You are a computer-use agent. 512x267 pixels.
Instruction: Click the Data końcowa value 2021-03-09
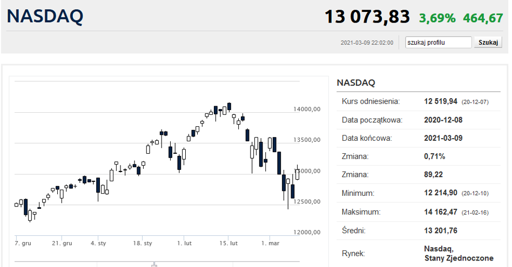443,138
